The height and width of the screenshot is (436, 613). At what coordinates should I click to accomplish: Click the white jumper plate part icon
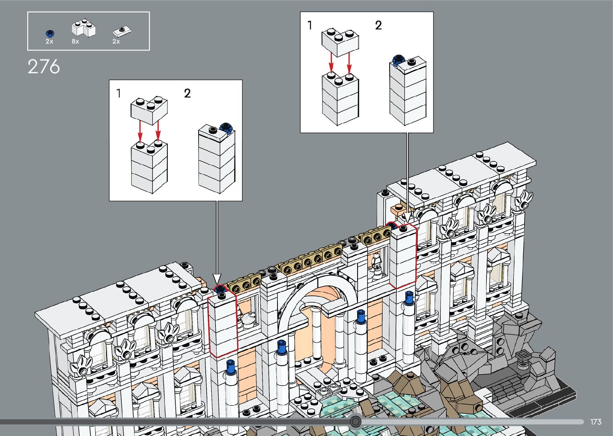122,31
